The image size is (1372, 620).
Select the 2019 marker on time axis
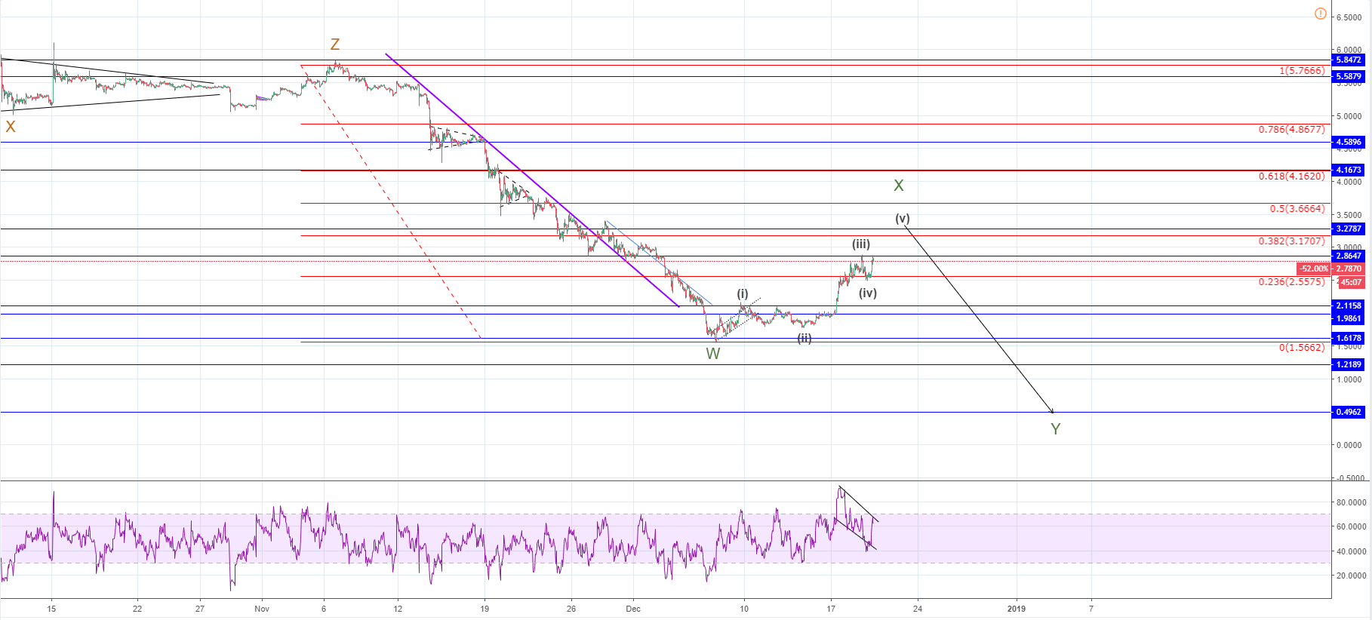pyautogui.click(x=1016, y=609)
